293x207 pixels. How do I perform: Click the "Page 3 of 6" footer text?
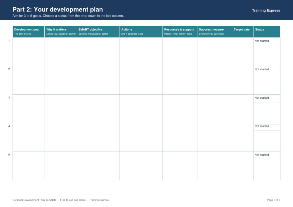click(x=273, y=200)
